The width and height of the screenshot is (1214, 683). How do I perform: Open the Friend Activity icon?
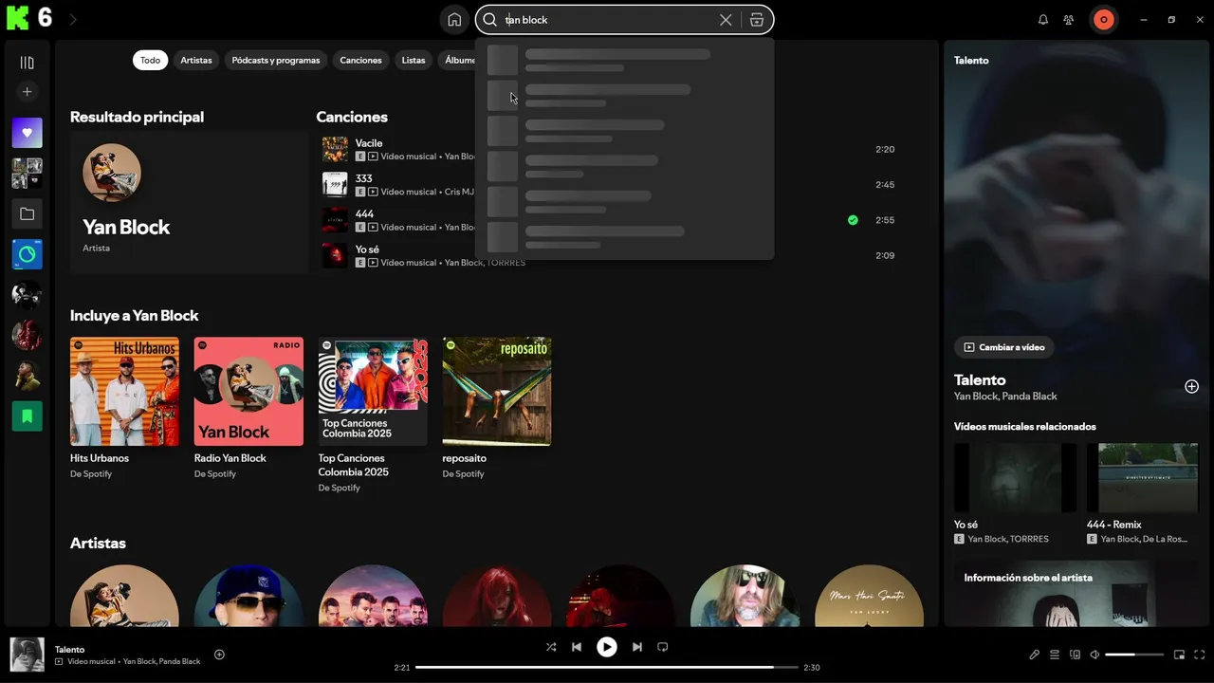(1069, 19)
